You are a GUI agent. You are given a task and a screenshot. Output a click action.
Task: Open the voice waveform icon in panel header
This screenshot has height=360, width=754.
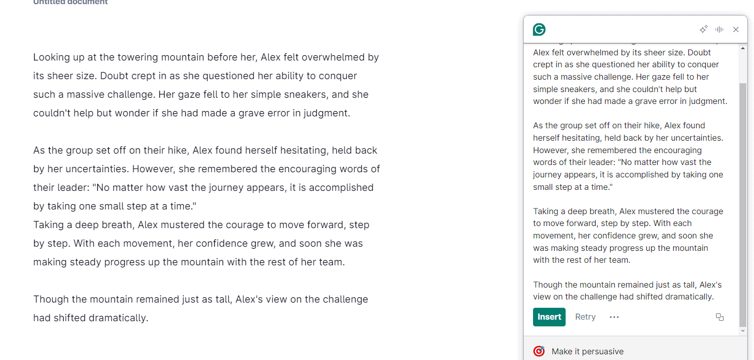click(x=719, y=29)
